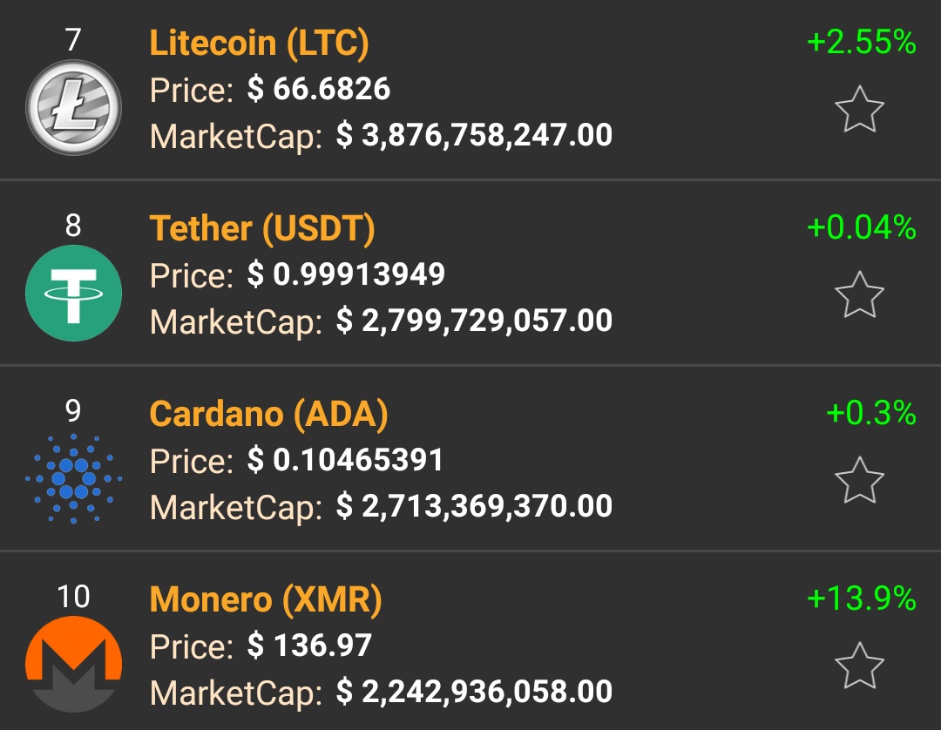Click the Cardano coin logo

[73, 478]
